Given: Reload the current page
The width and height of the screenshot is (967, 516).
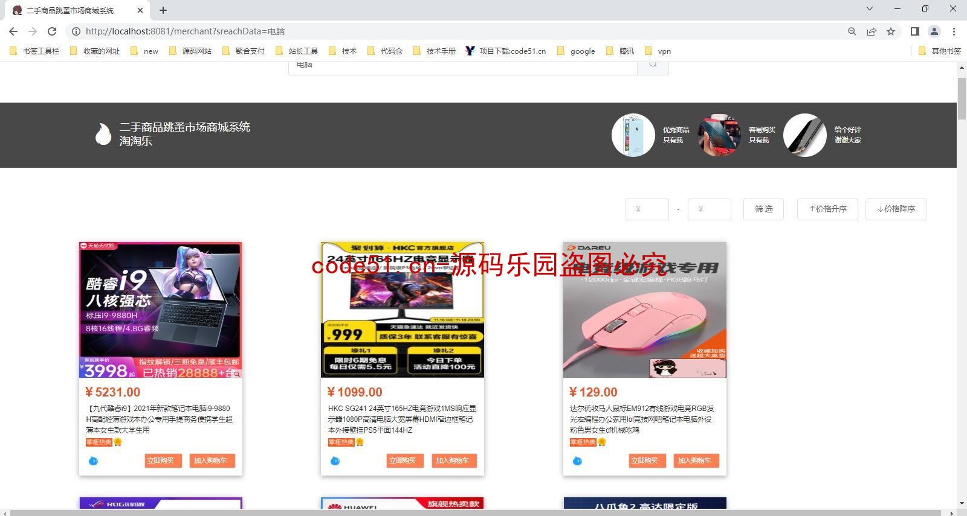Looking at the screenshot, I should [52, 31].
